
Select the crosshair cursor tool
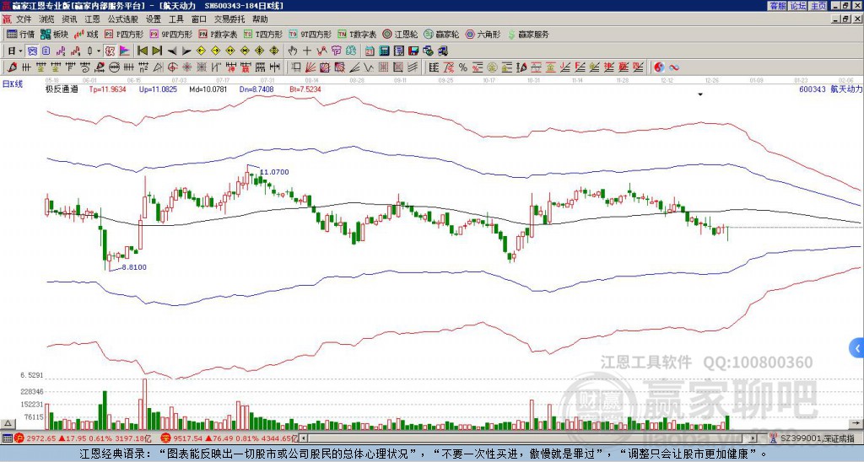(x=307, y=51)
